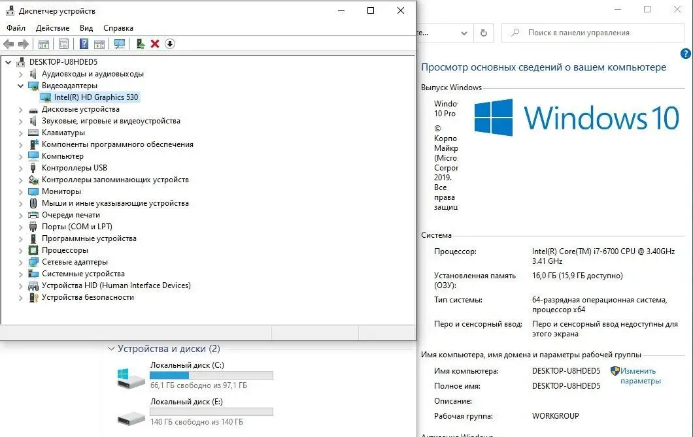Click the blue help question mark icon
This screenshot has height=437, width=693.
click(84, 44)
